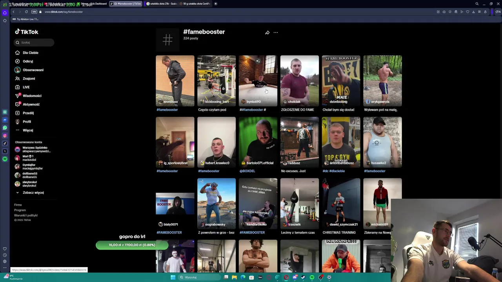Open the Odkryj page
502x282 pixels.
[24, 61]
